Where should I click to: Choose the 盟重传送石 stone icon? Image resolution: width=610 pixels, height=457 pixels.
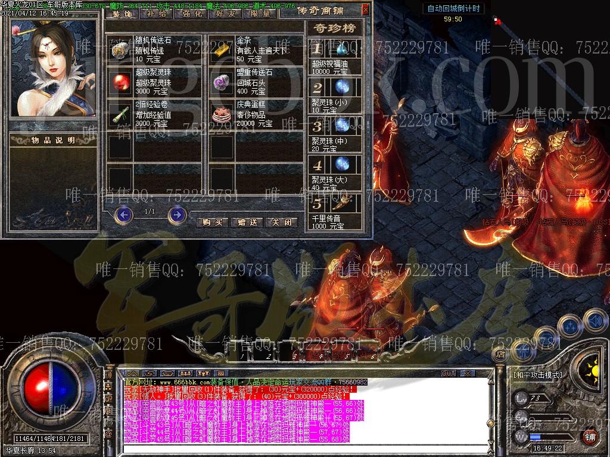pyautogui.click(x=221, y=81)
